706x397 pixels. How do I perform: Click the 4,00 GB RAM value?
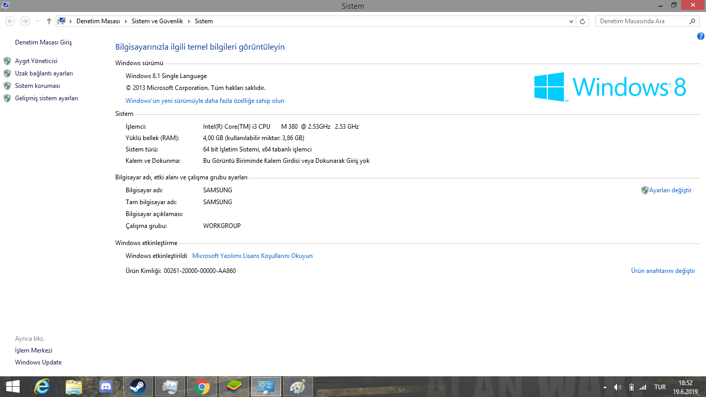(253, 138)
